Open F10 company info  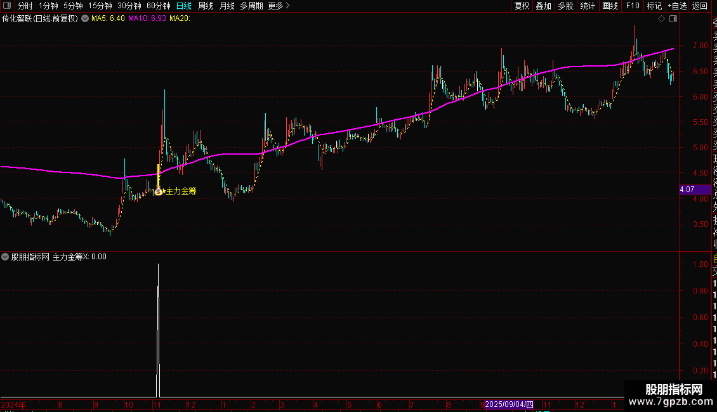tap(633, 6)
